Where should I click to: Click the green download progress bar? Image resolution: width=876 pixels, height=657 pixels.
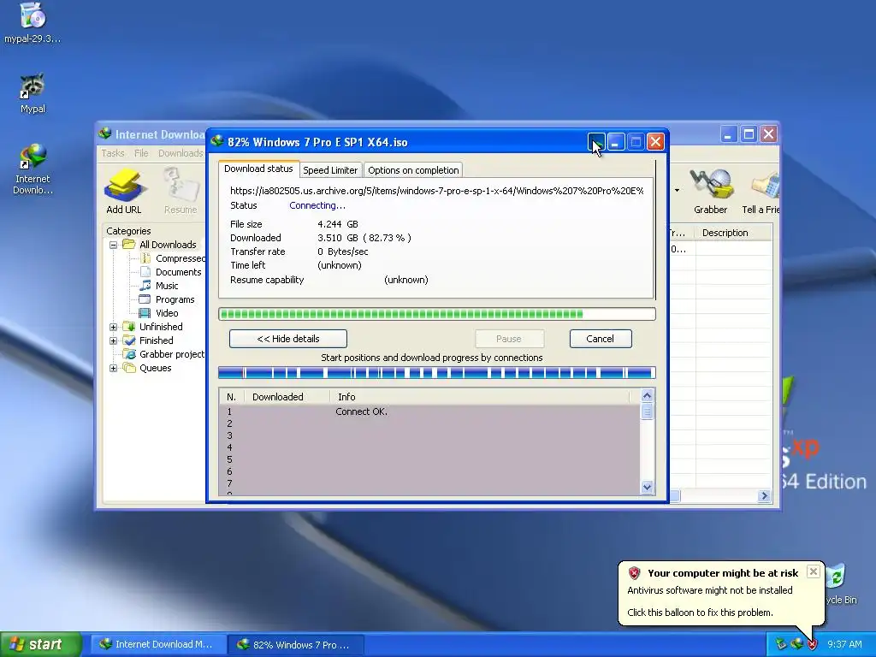[x=437, y=314]
